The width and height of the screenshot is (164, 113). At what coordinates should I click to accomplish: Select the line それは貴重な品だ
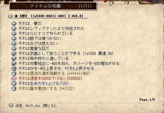pos(34,49)
